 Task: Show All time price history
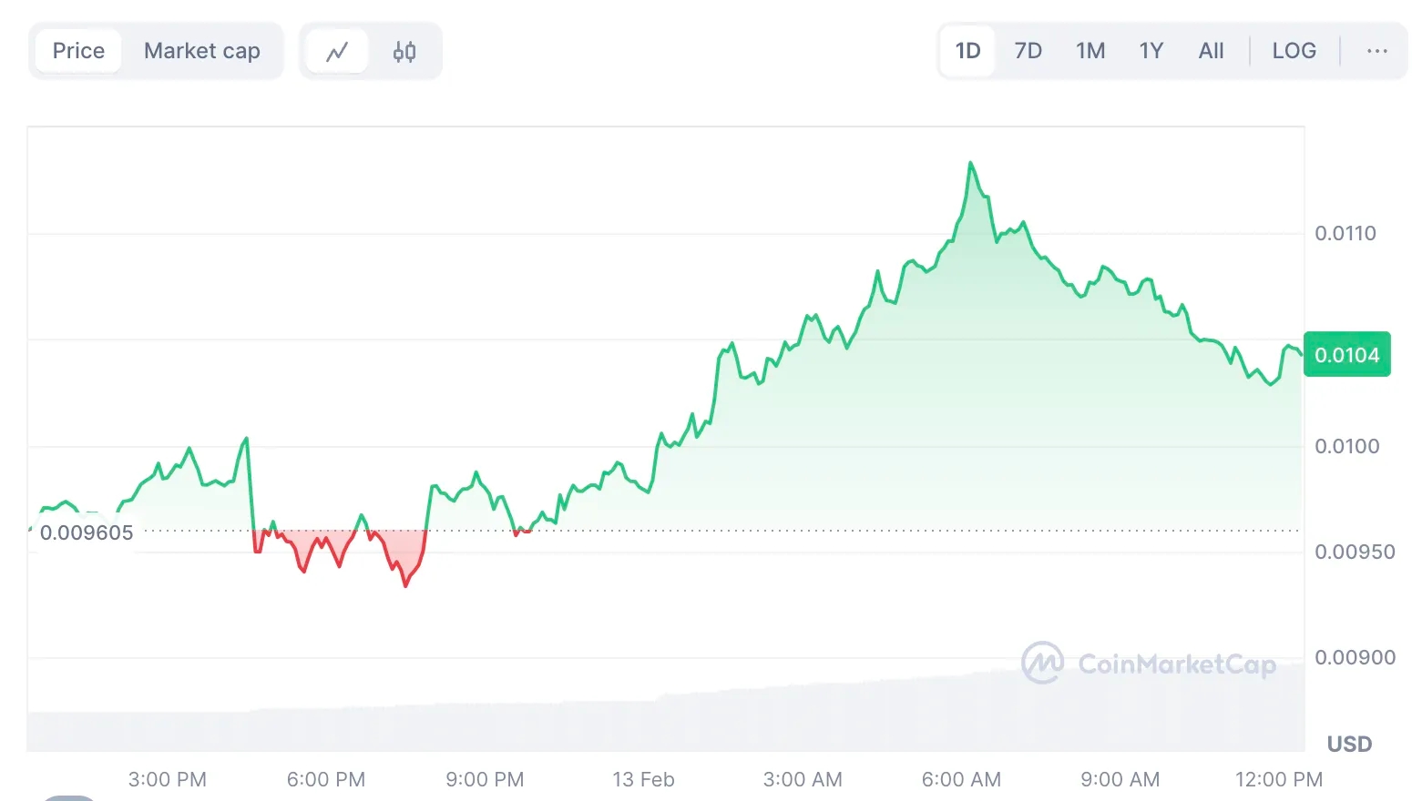coord(1211,51)
